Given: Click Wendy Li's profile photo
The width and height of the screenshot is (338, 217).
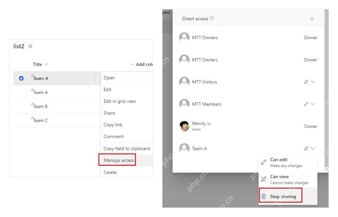Looking at the screenshot, I should [184, 126].
